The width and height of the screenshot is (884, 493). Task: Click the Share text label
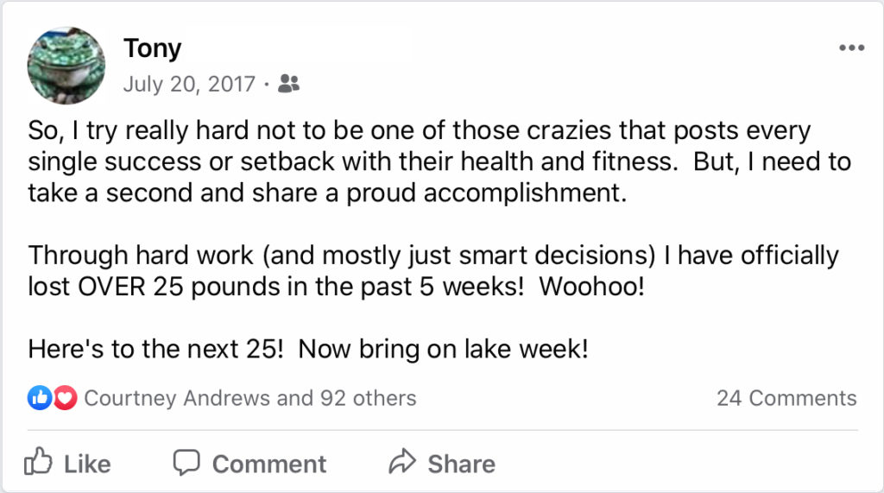coord(461,465)
